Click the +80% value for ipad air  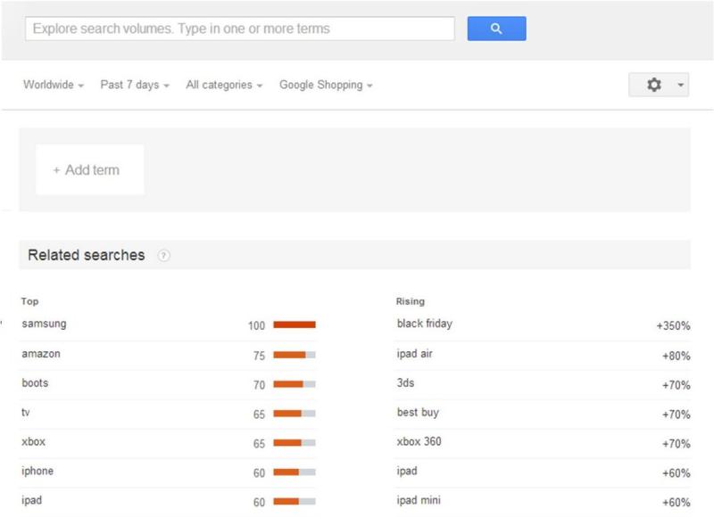pyautogui.click(x=677, y=356)
